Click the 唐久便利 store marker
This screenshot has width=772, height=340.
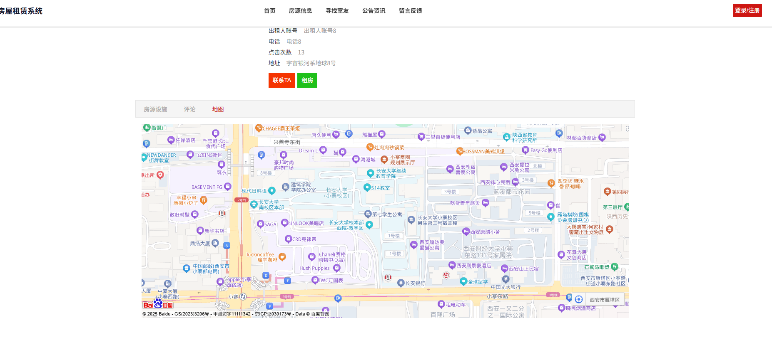pyautogui.click(x=336, y=135)
